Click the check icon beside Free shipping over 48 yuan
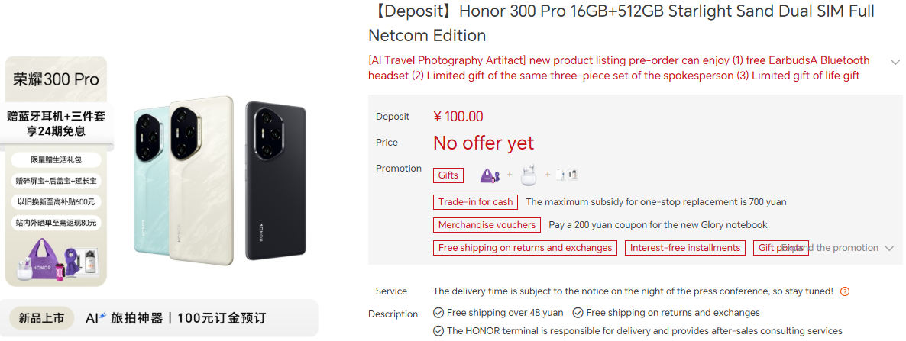Viewport: 906px width, 341px height. coord(438,313)
